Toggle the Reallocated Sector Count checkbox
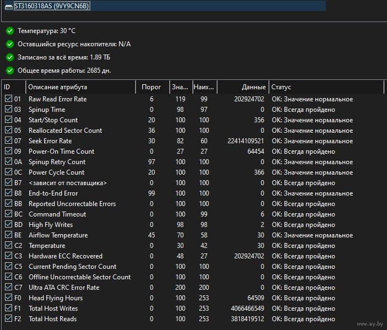The height and width of the screenshot is (330, 387). pos(8,131)
